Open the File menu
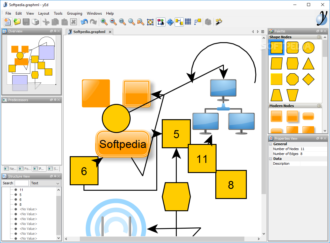The width and height of the screenshot is (330, 243). [x=8, y=13]
